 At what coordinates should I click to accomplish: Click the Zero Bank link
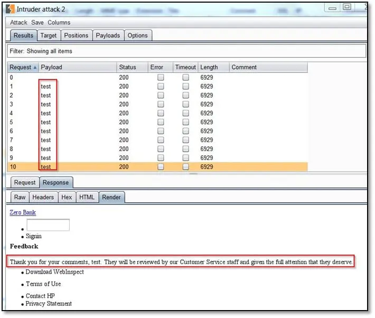point(23,212)
